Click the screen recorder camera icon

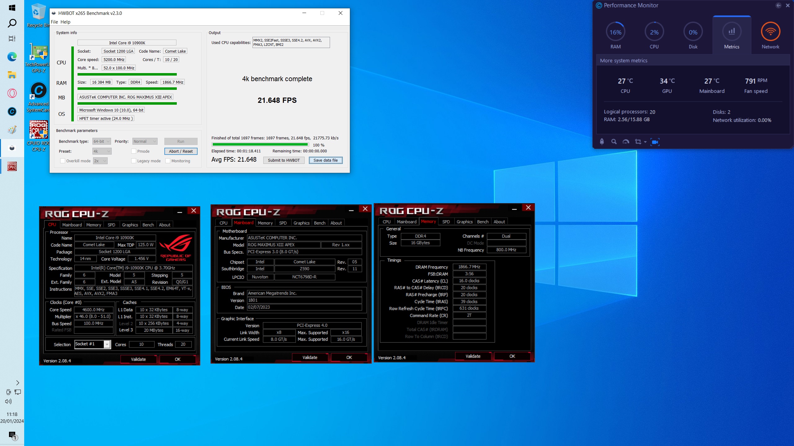click(x=655, y=142)
